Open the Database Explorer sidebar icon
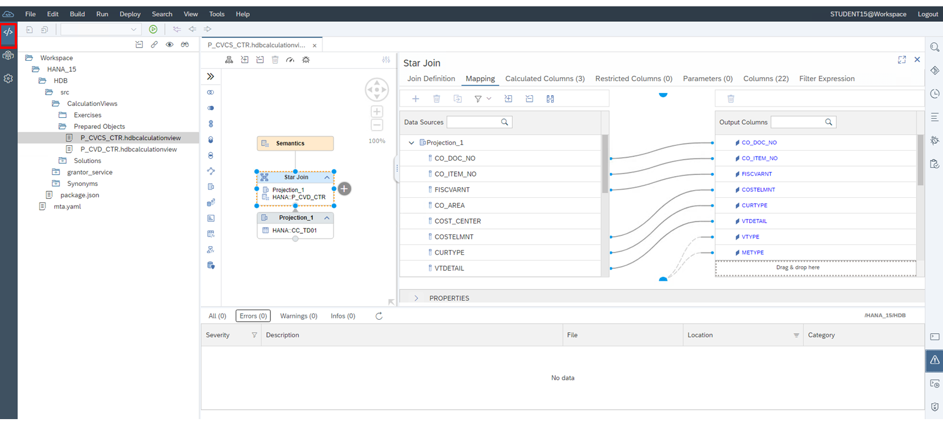 click(8, 55)
